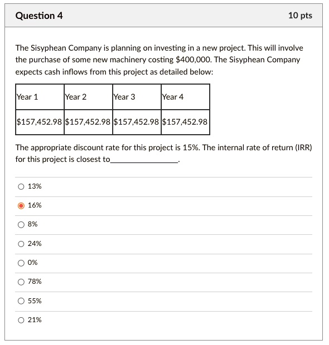Select the 55% radio button

(x=21, y=301)
